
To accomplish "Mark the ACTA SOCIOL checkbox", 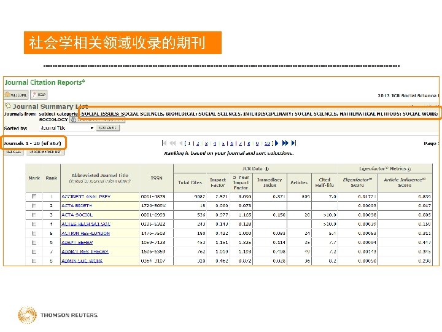I will pos(34,215).
